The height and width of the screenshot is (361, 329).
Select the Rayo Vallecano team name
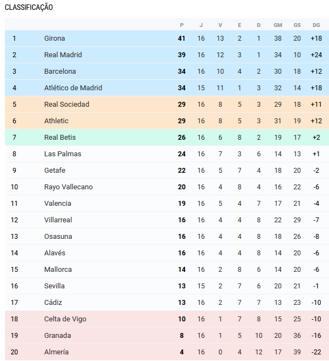click(69, 187)
